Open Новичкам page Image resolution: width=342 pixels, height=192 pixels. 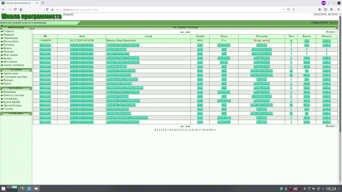click(10, 92)
